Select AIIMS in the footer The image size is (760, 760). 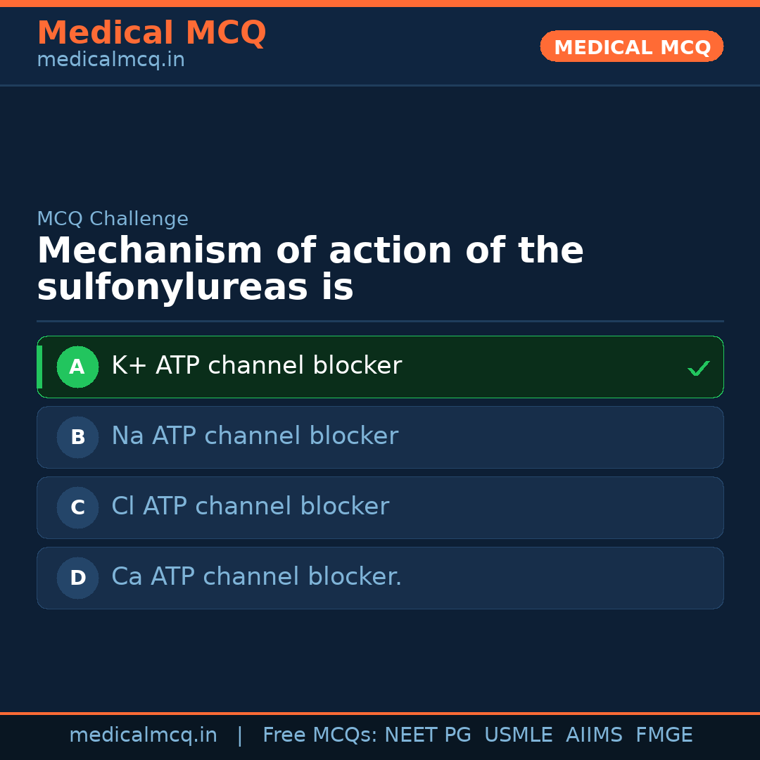(594, 735)
